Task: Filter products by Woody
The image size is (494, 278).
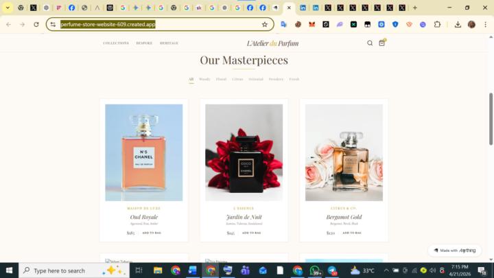Action: tap(204, 79)
